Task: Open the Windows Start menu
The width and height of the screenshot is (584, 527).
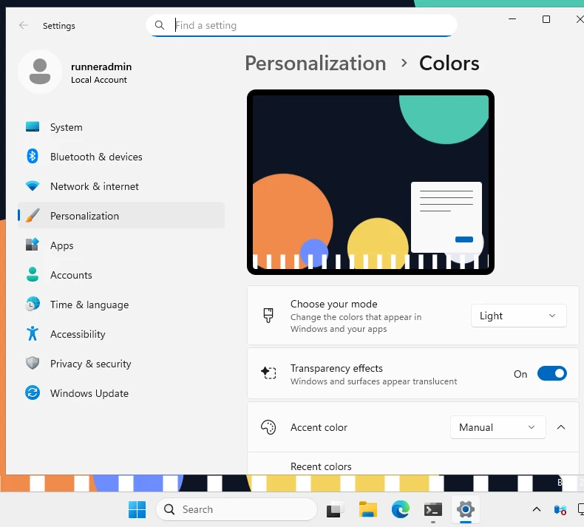Action: (137, 509)
